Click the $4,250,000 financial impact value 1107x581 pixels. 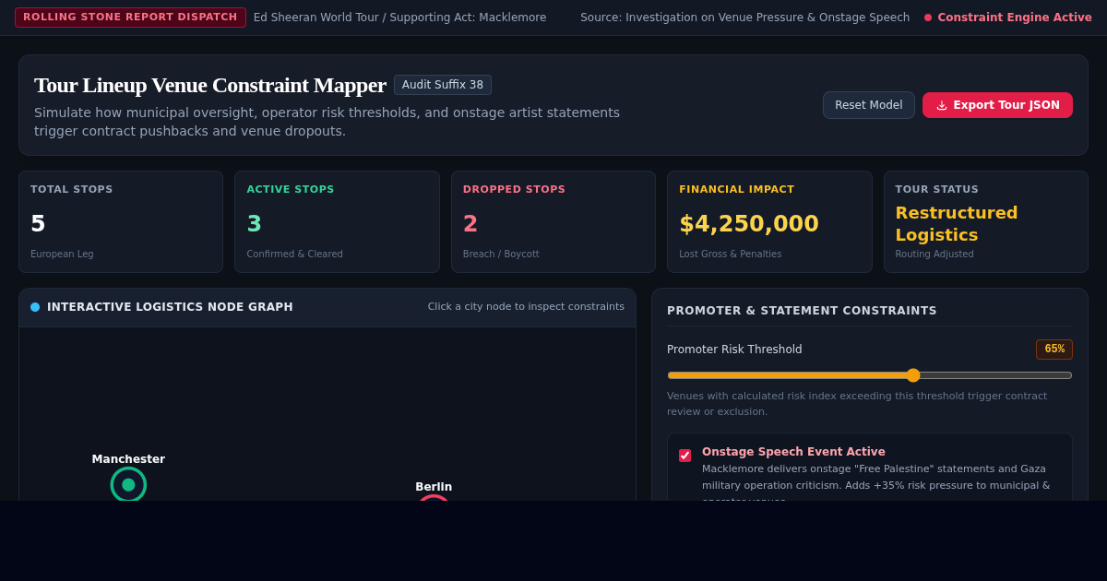(749, 224)
